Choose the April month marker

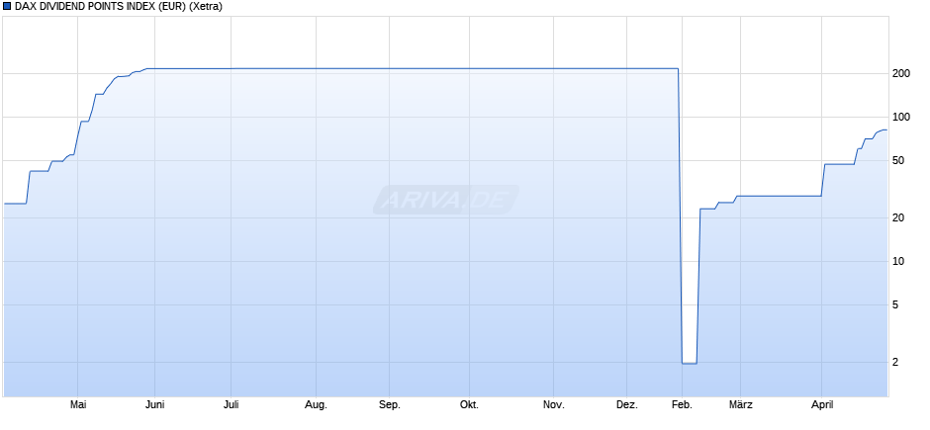point(822,405)
